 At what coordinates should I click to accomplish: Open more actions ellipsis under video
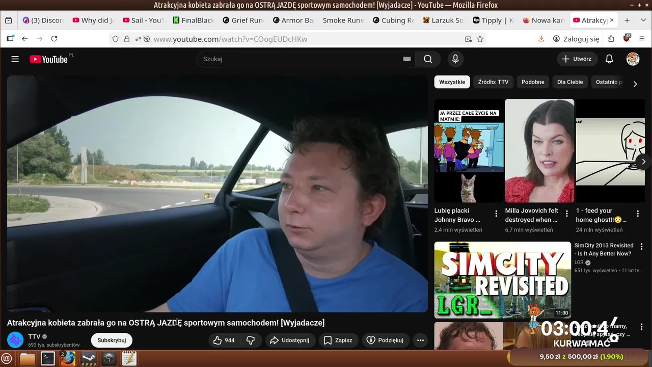coord(420,340)
